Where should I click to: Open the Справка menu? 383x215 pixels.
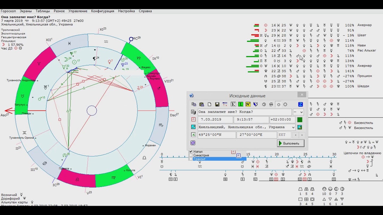click(145, 11)
